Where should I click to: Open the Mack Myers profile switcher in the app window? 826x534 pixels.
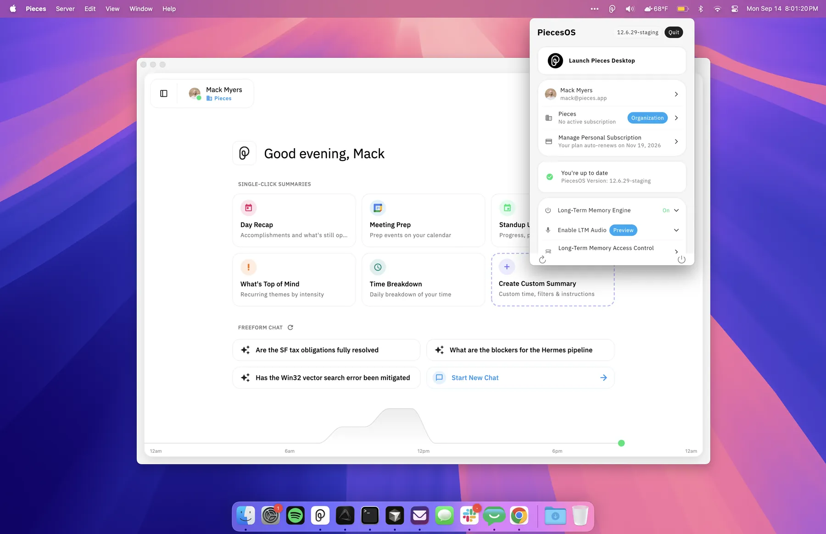coord(216,94)
